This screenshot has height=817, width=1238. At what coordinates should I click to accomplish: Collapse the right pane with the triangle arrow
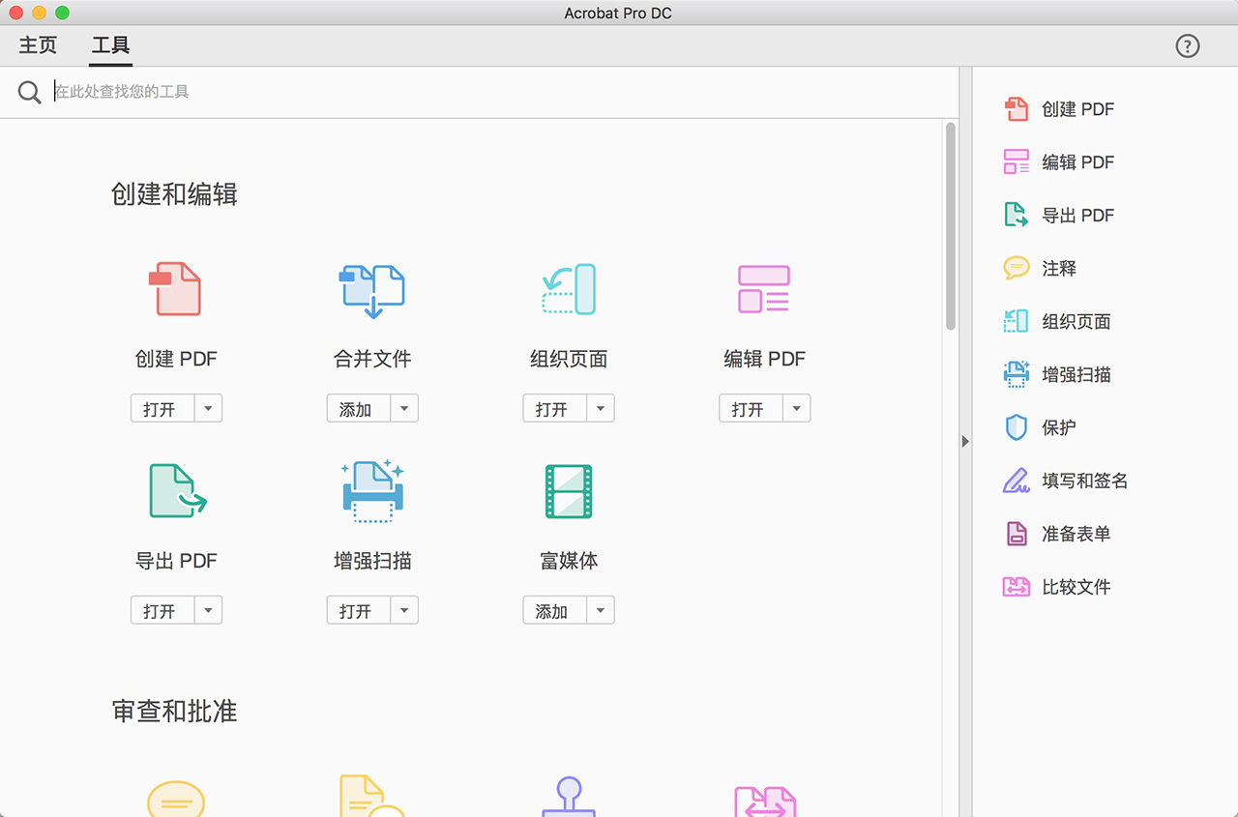pyautogui.click(x=965, y=441)
